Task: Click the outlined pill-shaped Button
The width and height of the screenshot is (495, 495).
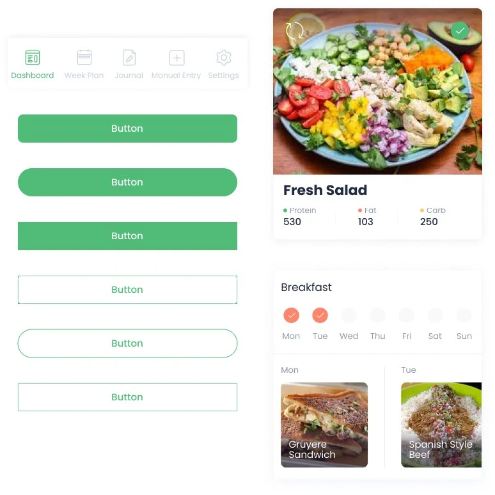Action: (x=127, y=343)
